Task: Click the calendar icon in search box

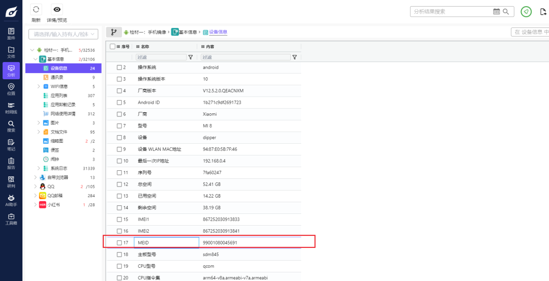Action: coord(497,12)
